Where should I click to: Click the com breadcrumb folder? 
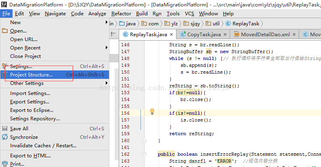[150, 24]
